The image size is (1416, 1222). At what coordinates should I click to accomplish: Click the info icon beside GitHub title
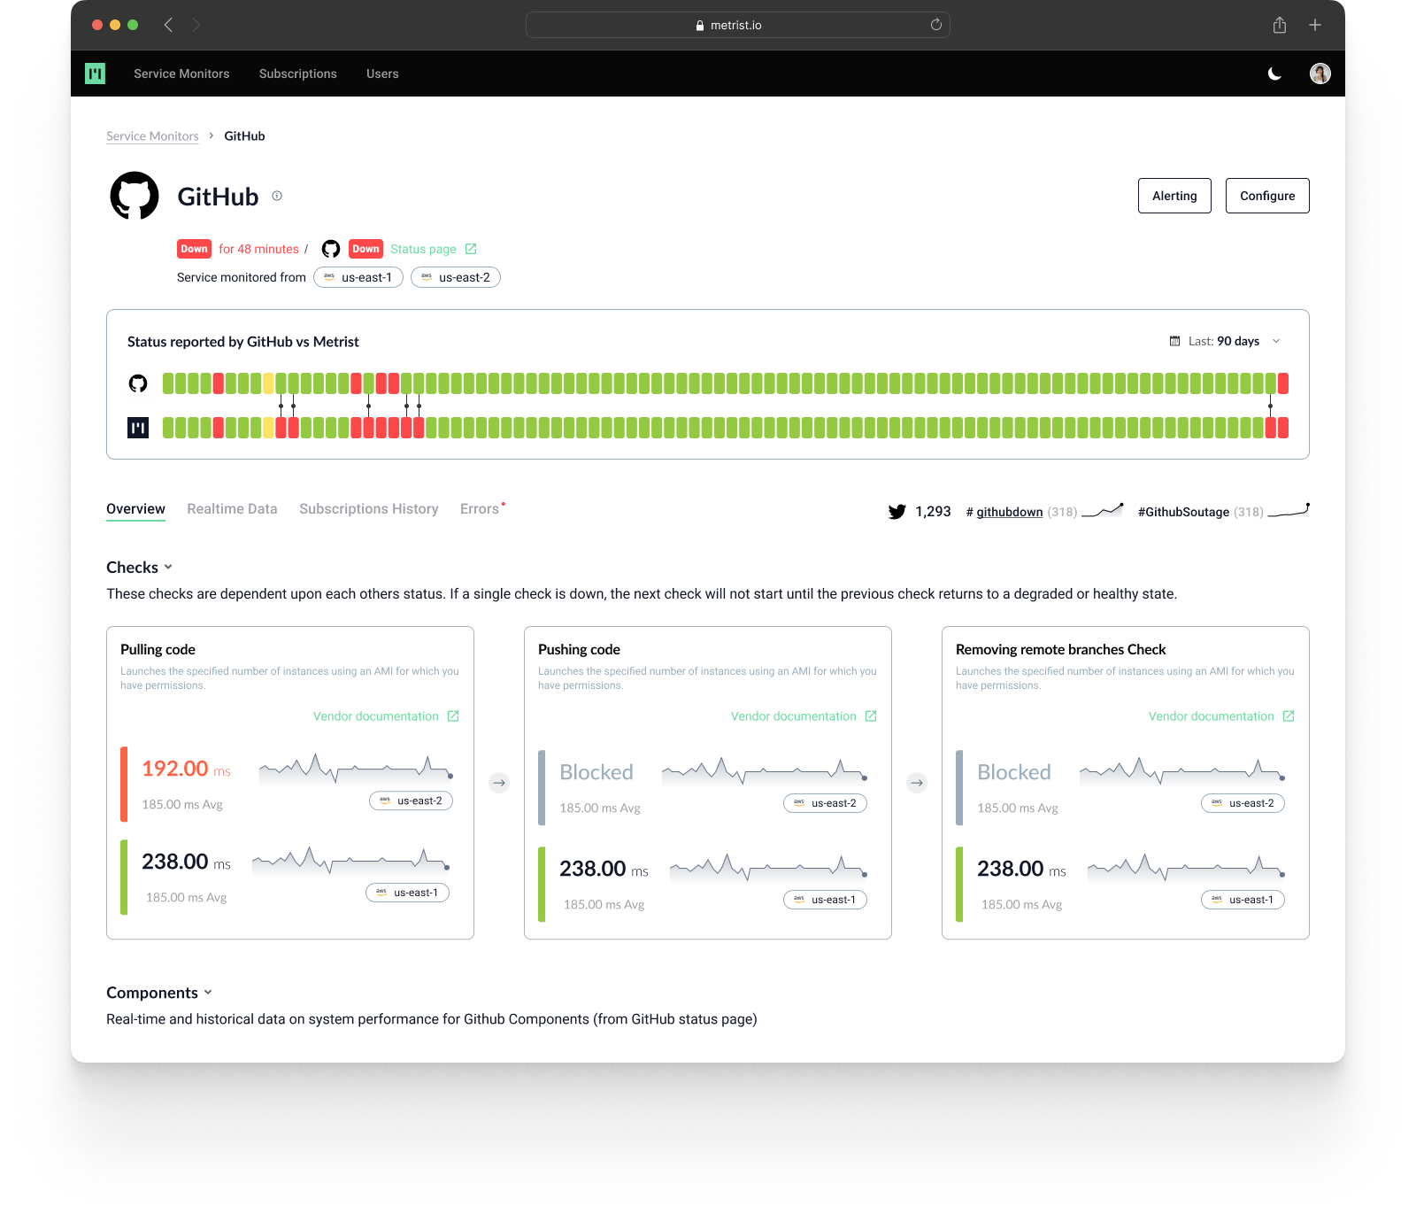pyautogui.click(x=277, y=196)
